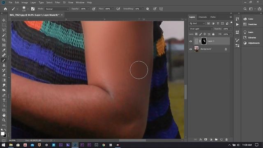This screenshot has width=263, height=148.
Task: Select the Rectangular Marquee tool
Action: click(x=4, y=25)
